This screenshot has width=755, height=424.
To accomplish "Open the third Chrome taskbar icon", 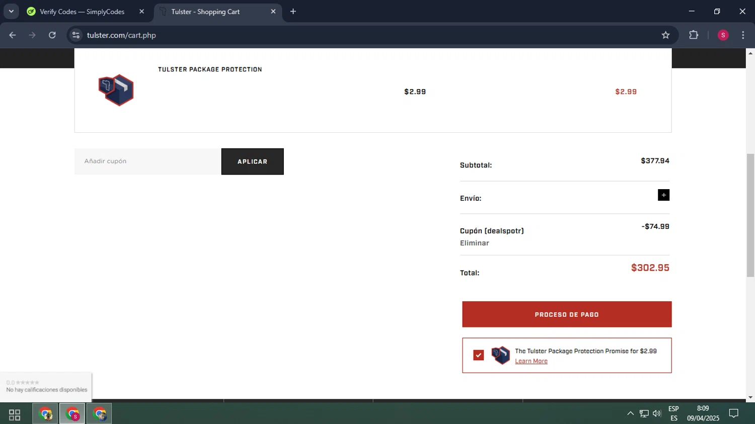I will pyautogui.click(x=99, y=414).
